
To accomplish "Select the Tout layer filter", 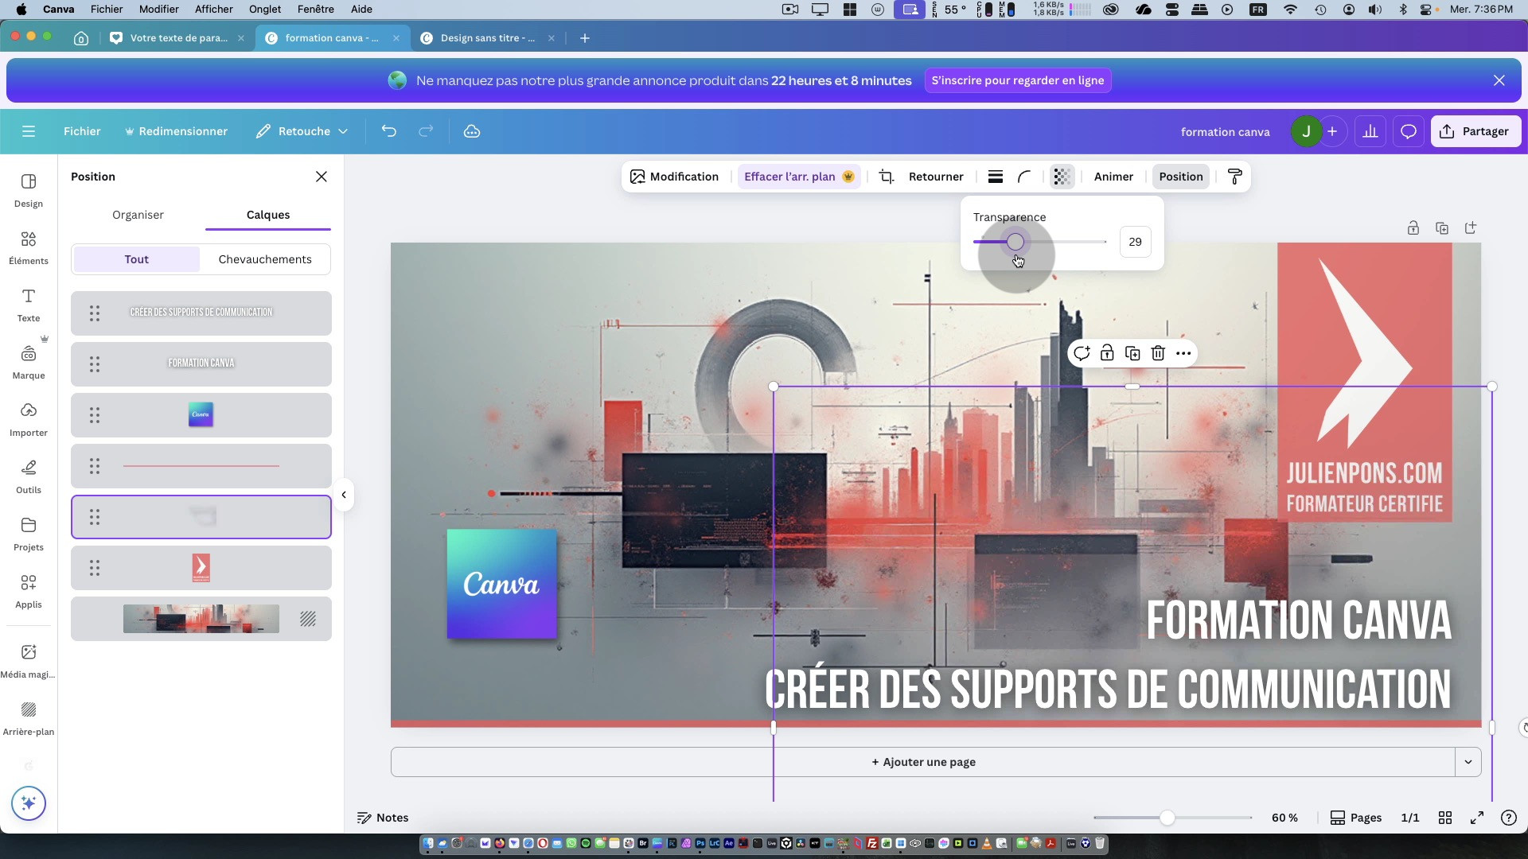I will pyautogui.click(x=136, y=259).
